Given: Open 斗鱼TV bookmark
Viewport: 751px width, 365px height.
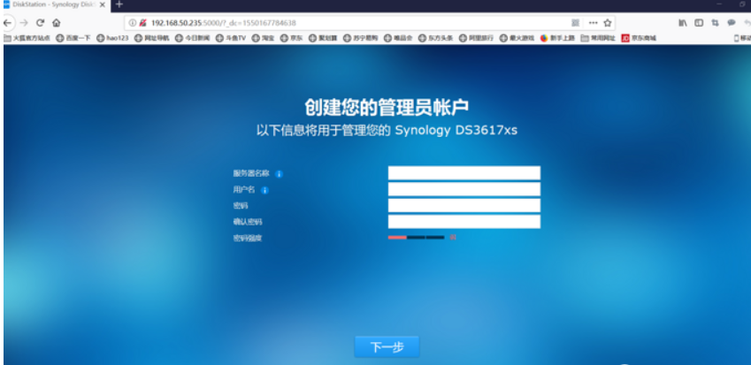Looking at the screenshot, I should (230, 38).
